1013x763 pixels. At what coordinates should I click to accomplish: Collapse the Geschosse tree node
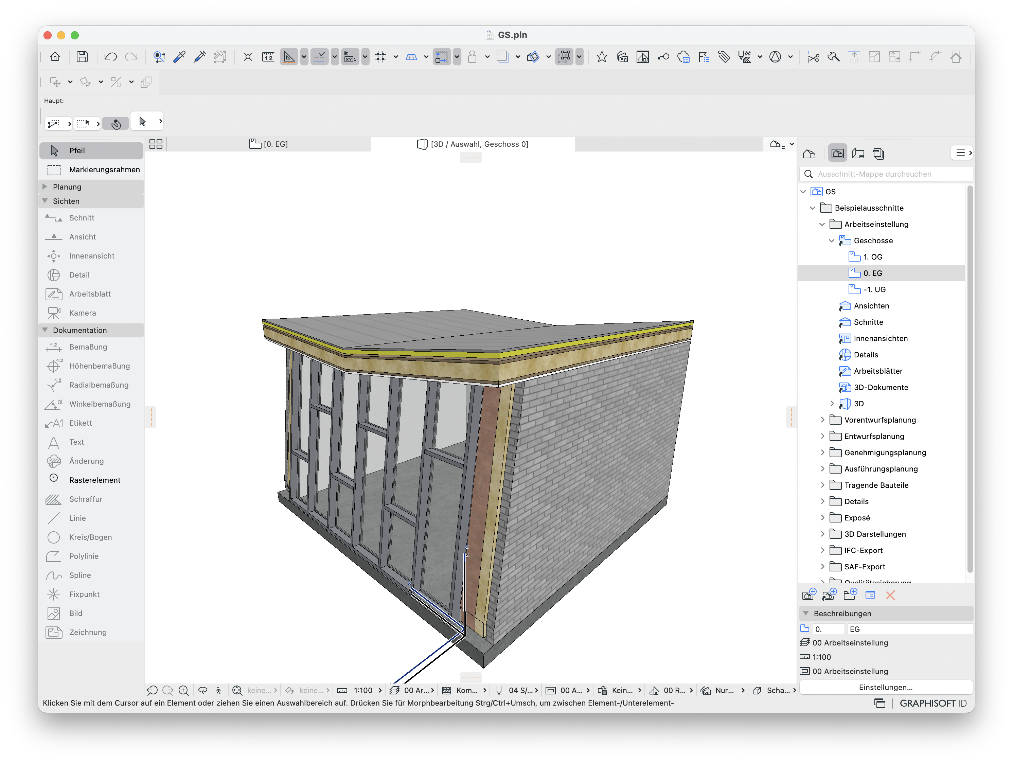[x=832, y=241]
